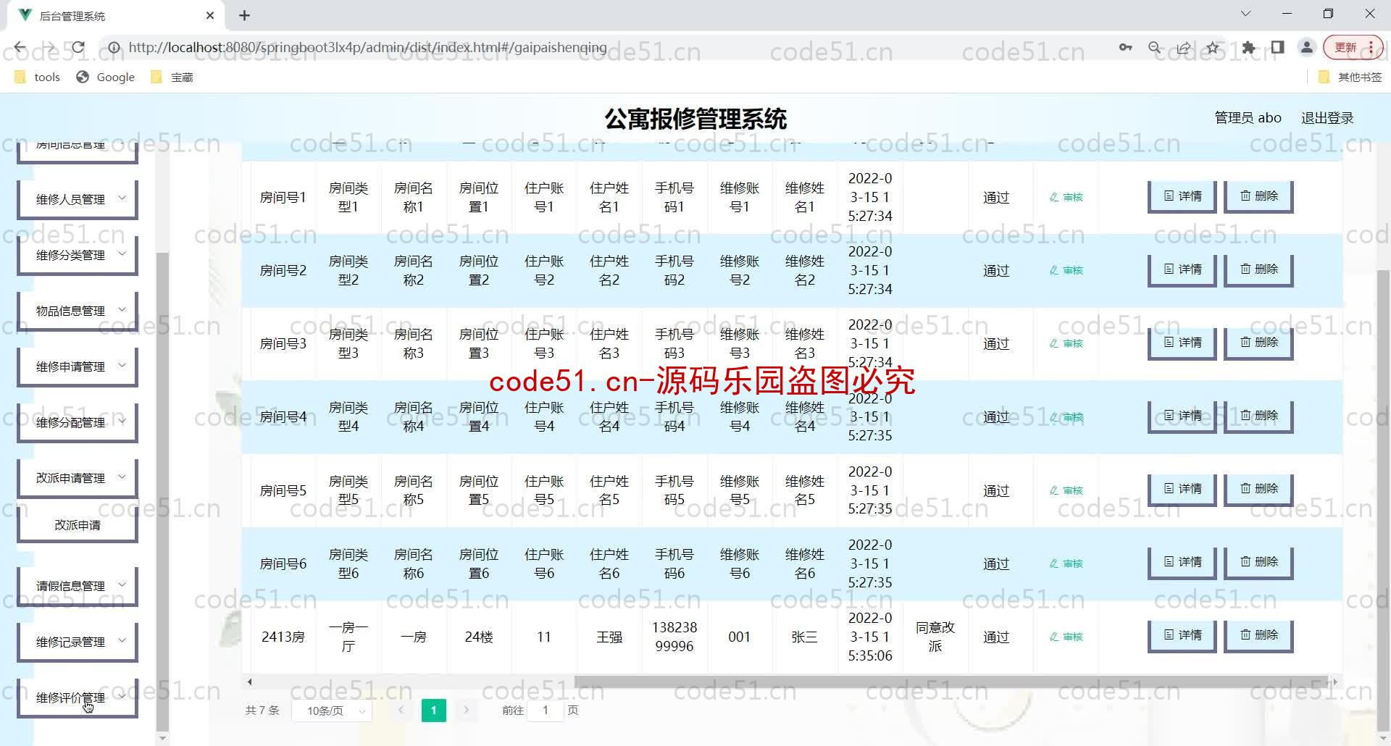Screen dimensions: 1391x746
Task: Bookmark this page with the star icon
Action: click(1212, 48)
